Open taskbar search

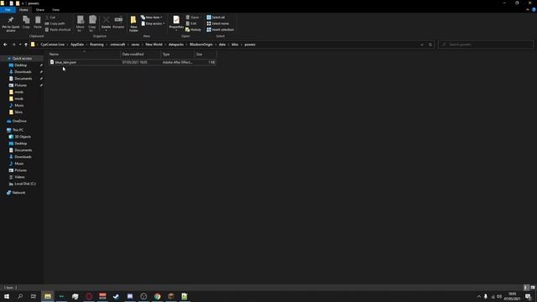tap(20, 296)
